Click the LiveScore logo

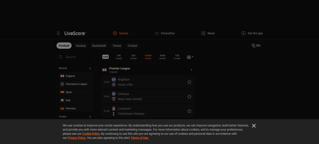pyautogui.click(x=75, y=33)
